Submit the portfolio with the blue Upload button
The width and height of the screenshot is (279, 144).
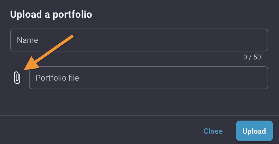[x=254, y=131]
